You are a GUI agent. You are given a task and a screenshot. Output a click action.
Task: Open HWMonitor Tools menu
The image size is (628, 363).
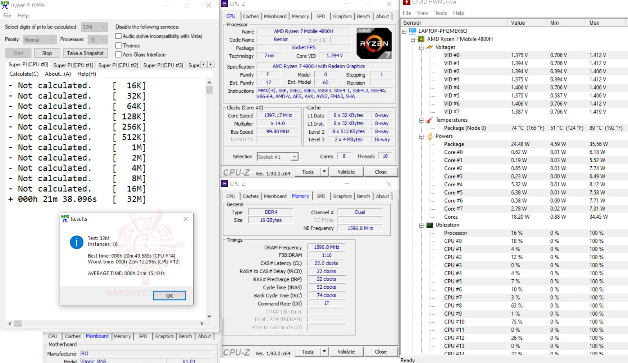click(441, 13)
